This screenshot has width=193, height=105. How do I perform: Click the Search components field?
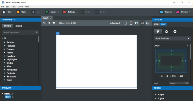point(20,32)
